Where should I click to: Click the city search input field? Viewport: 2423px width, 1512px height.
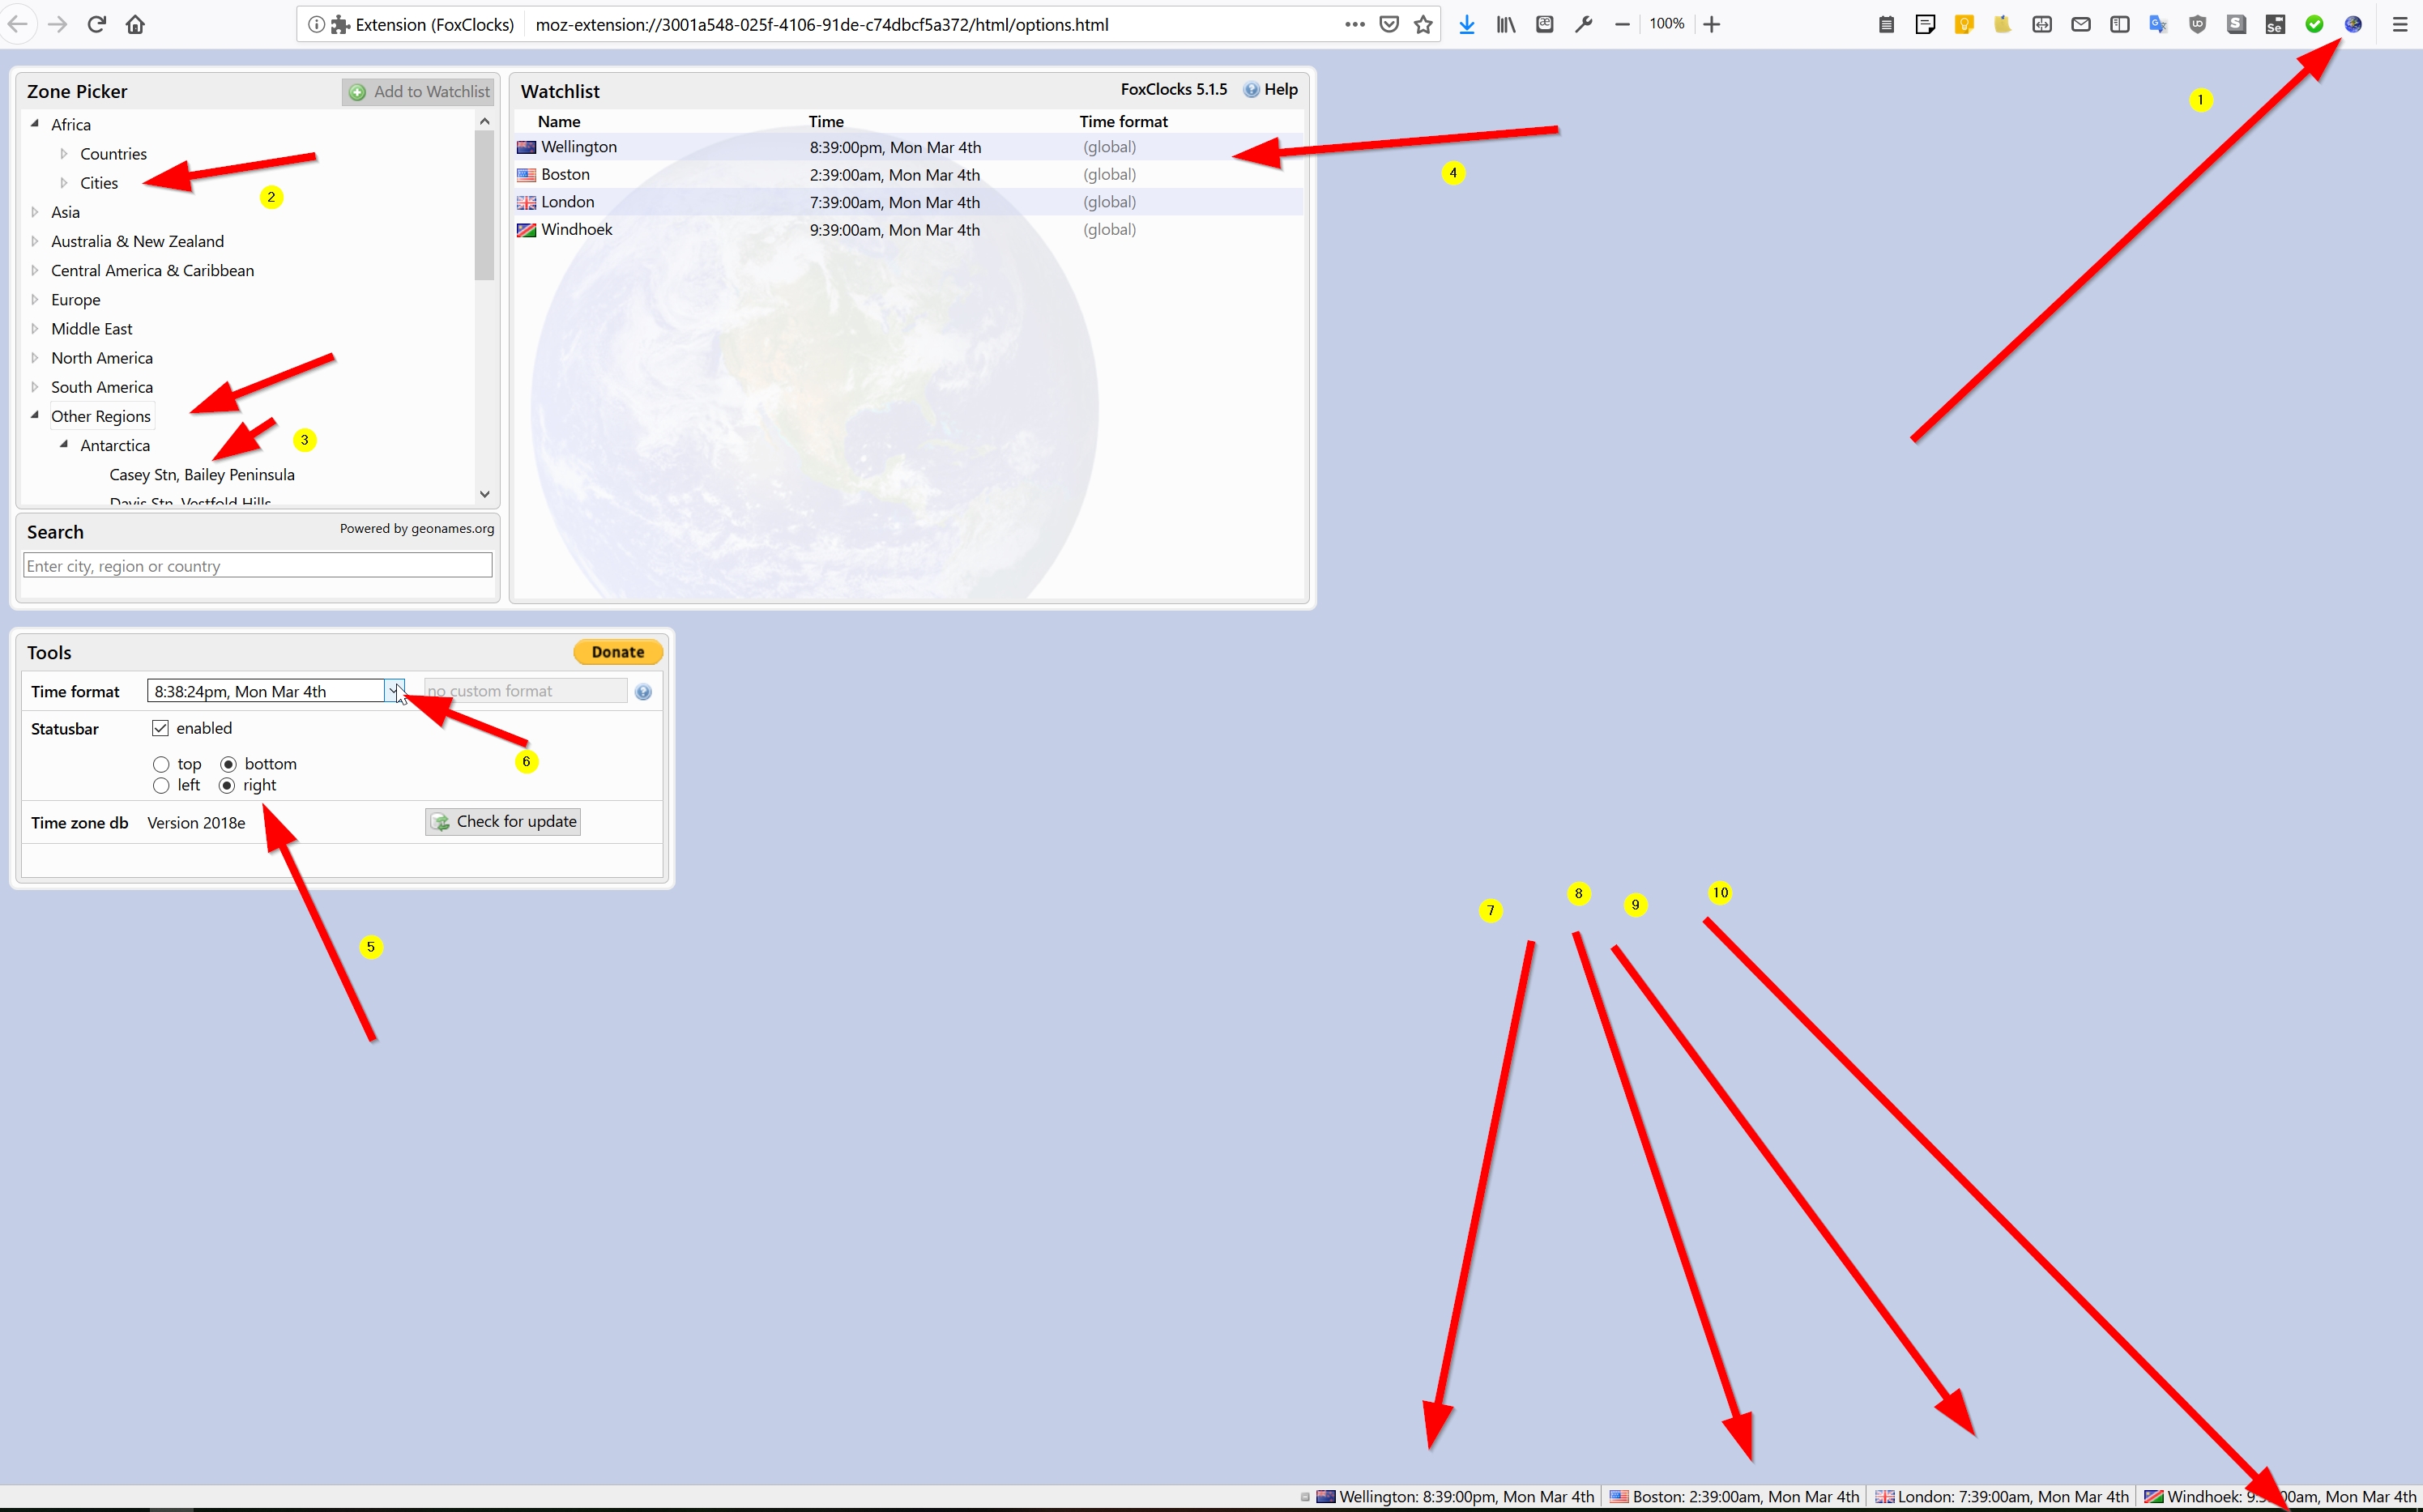(257, 566)
